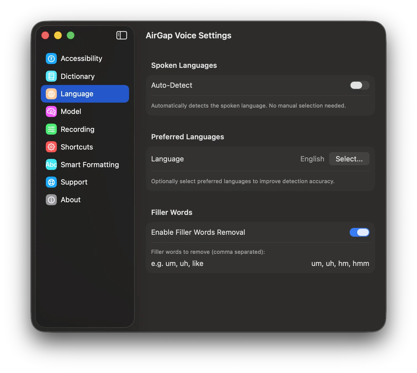Open the Shortcuts label
417x373 pixels.
(77, 147)
